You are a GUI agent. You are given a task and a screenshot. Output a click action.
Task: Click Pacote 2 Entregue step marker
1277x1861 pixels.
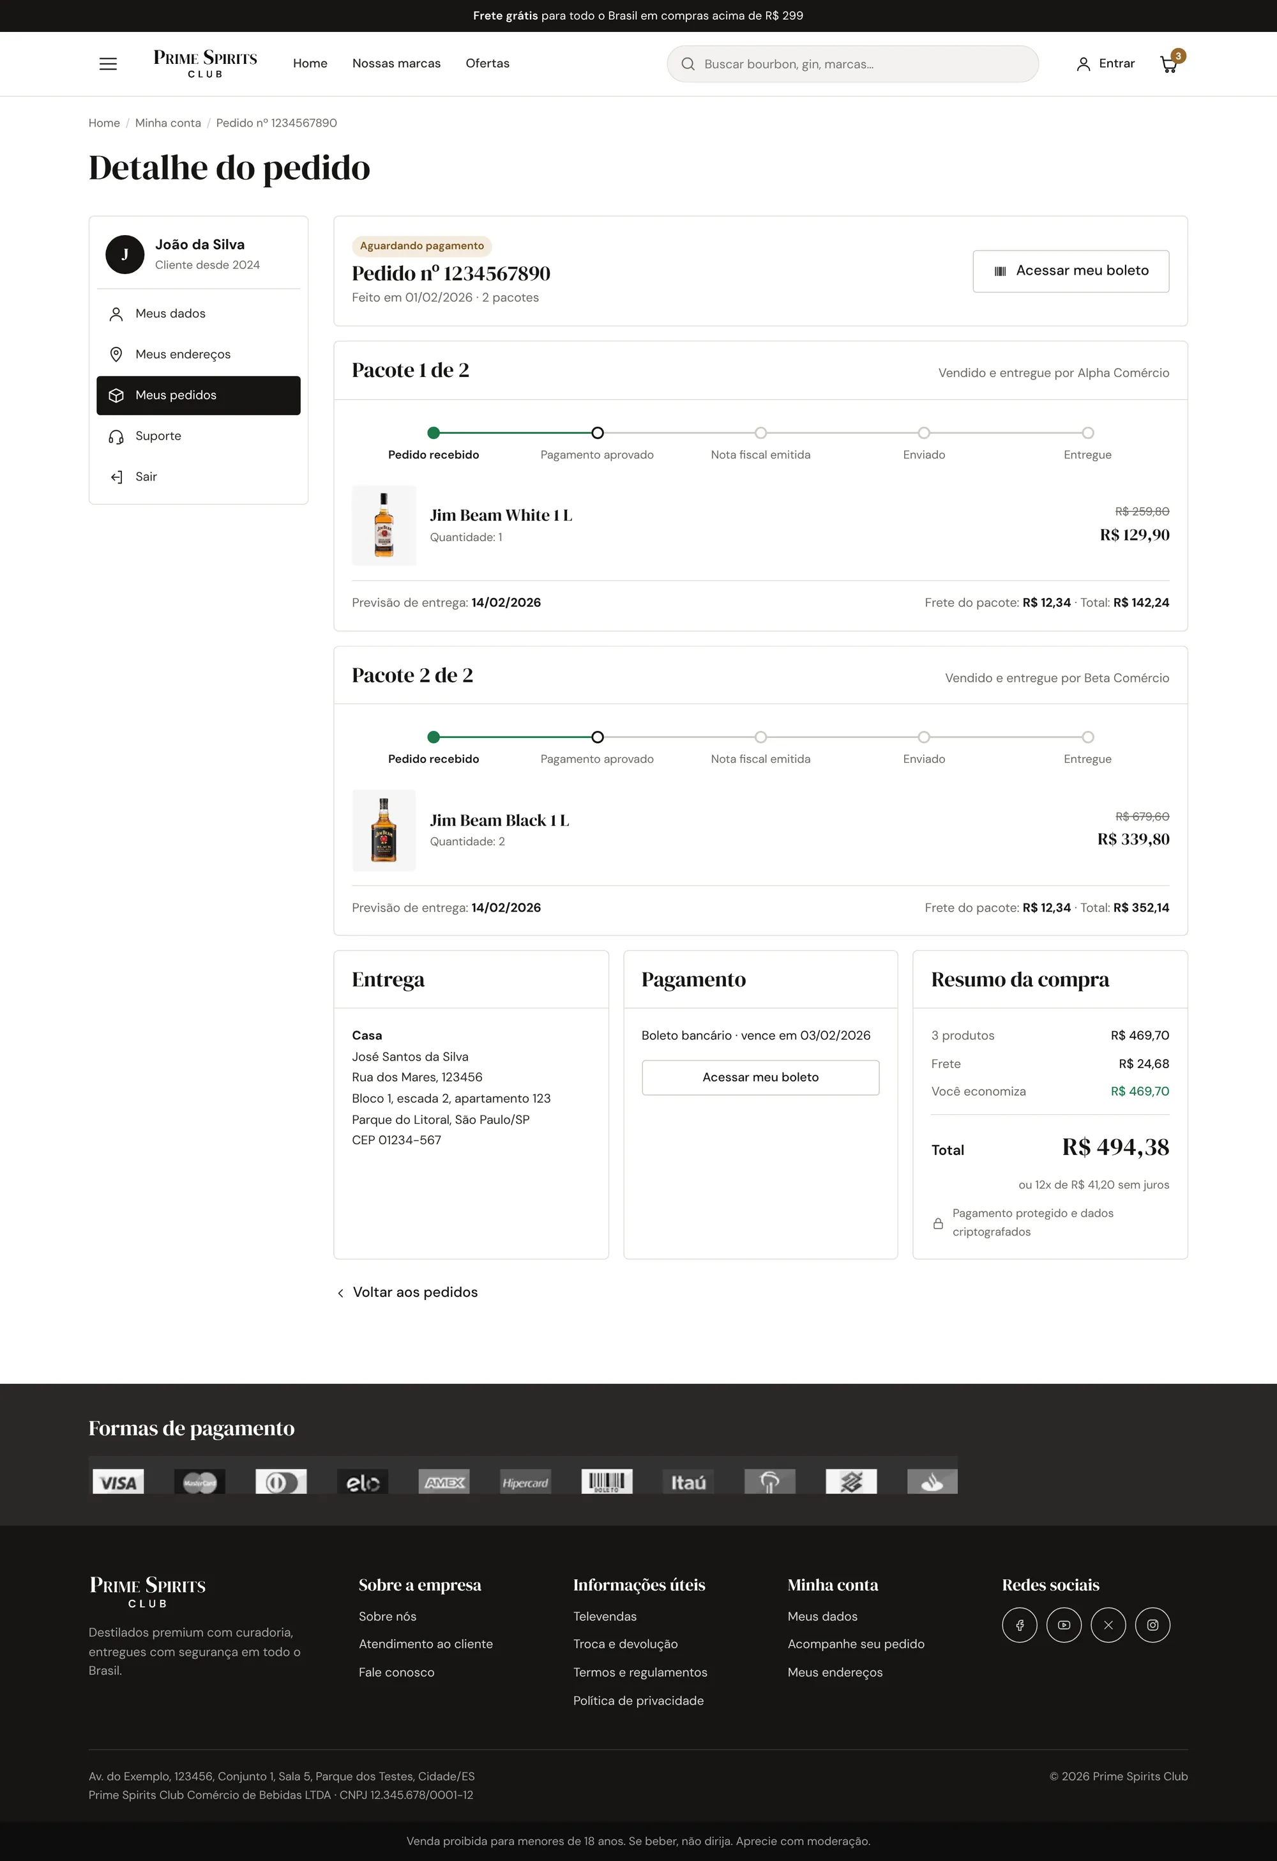(x=1087, y=737)
